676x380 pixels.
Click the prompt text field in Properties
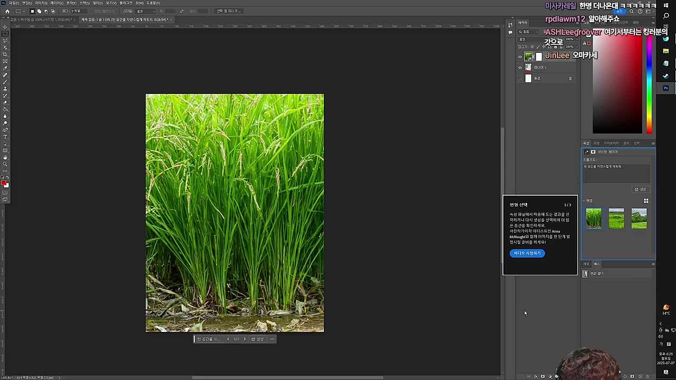(616, 173)
